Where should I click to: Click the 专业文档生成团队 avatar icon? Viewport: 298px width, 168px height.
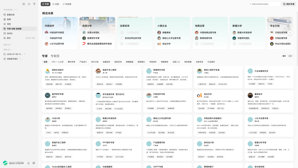(272, 44)
